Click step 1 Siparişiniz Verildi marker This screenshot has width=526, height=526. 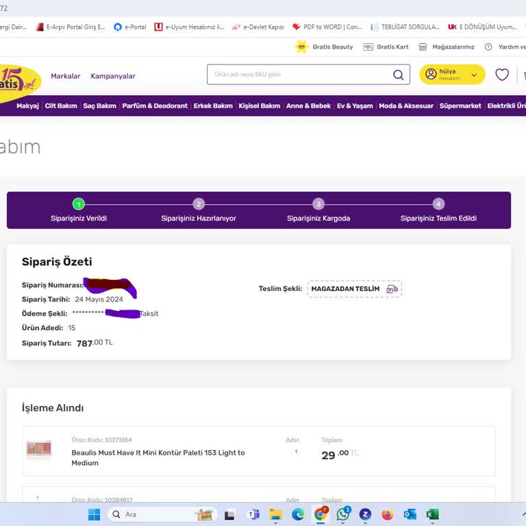[79, 204]
